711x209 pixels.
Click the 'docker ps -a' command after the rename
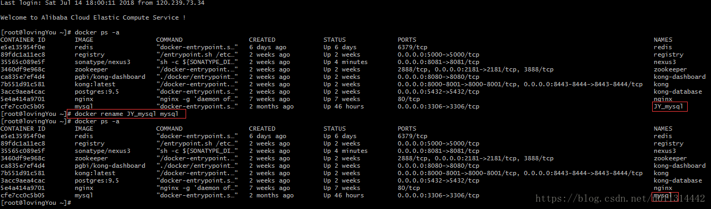tap(97, 122)
